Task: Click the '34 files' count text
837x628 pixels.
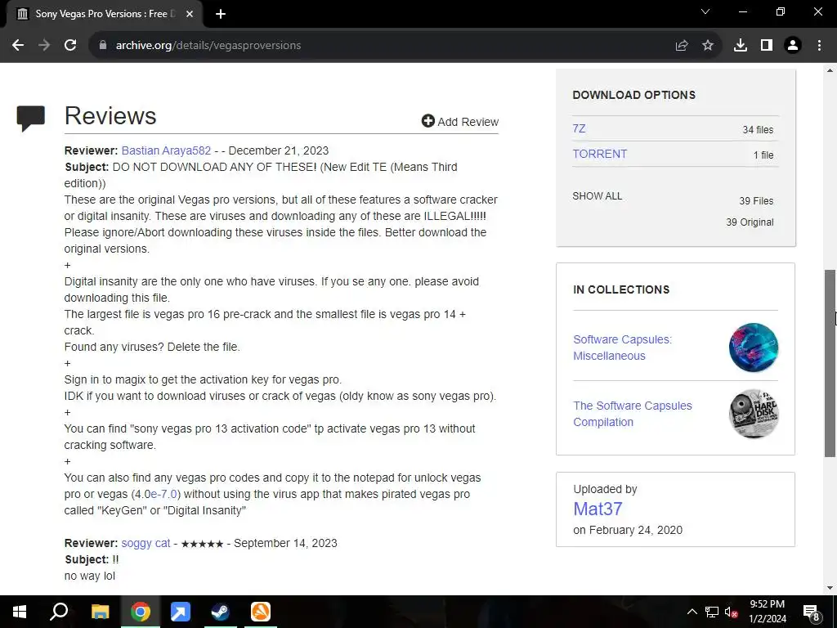Action: click(x=758, y=130)
